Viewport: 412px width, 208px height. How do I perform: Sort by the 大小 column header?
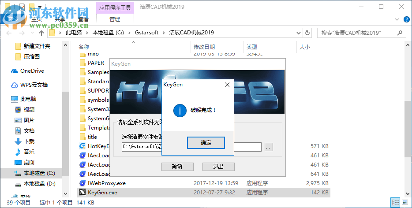point(304,47)
